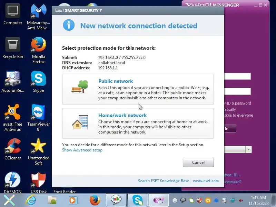Image resolution: width=276 pixels, height=207 pixels.
Task: Open the Computer desktop icon
Action: (x=13, y=15)
